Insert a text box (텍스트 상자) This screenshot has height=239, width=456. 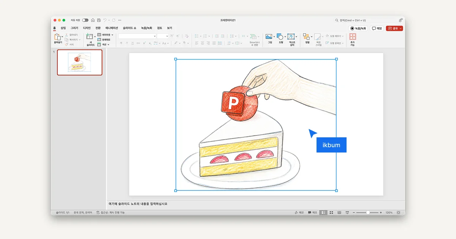pyautogui.click(x=291, y=37)
